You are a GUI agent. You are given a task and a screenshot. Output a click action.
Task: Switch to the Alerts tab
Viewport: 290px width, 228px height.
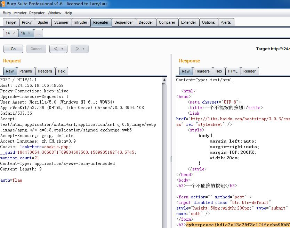point(226,22)
